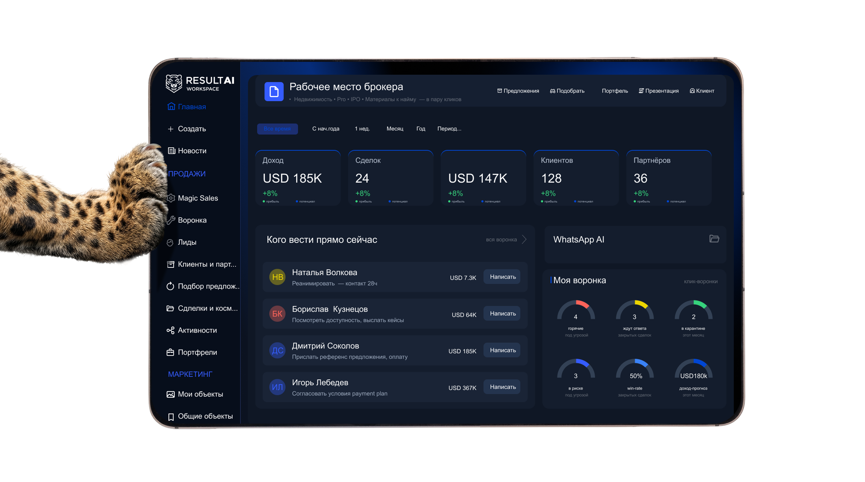
Task: Open the вся воронка link text
Action: tap(501, 240)
